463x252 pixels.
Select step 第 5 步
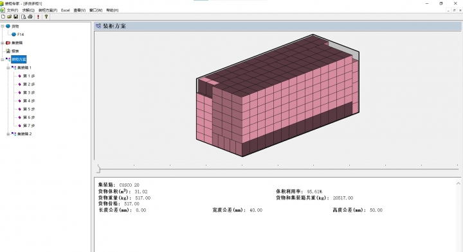[29, 109]
